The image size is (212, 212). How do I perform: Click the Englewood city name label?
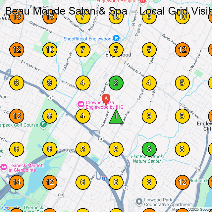[118, 55]
